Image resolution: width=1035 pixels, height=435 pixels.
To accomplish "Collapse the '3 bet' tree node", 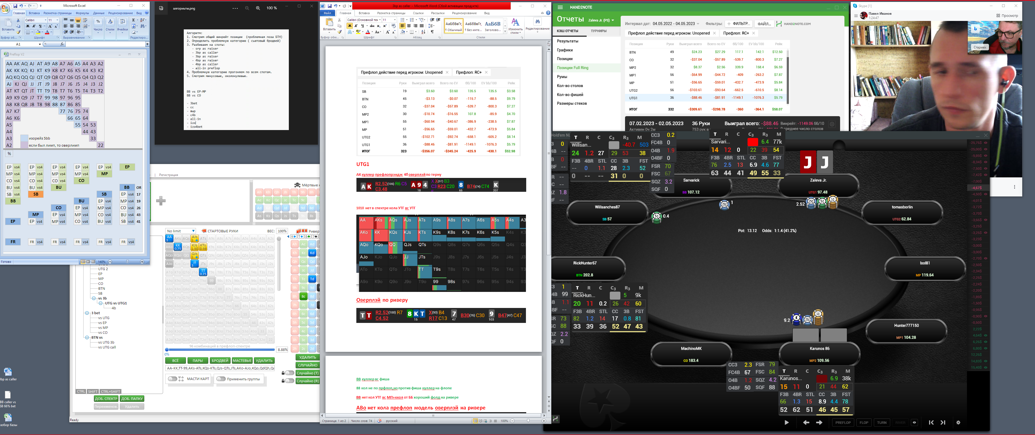I will [x=87, y=313].
